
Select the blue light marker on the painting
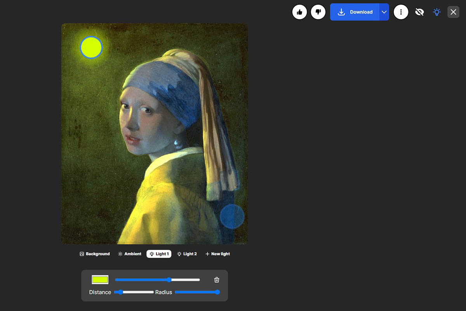click(x=232, y=216)
